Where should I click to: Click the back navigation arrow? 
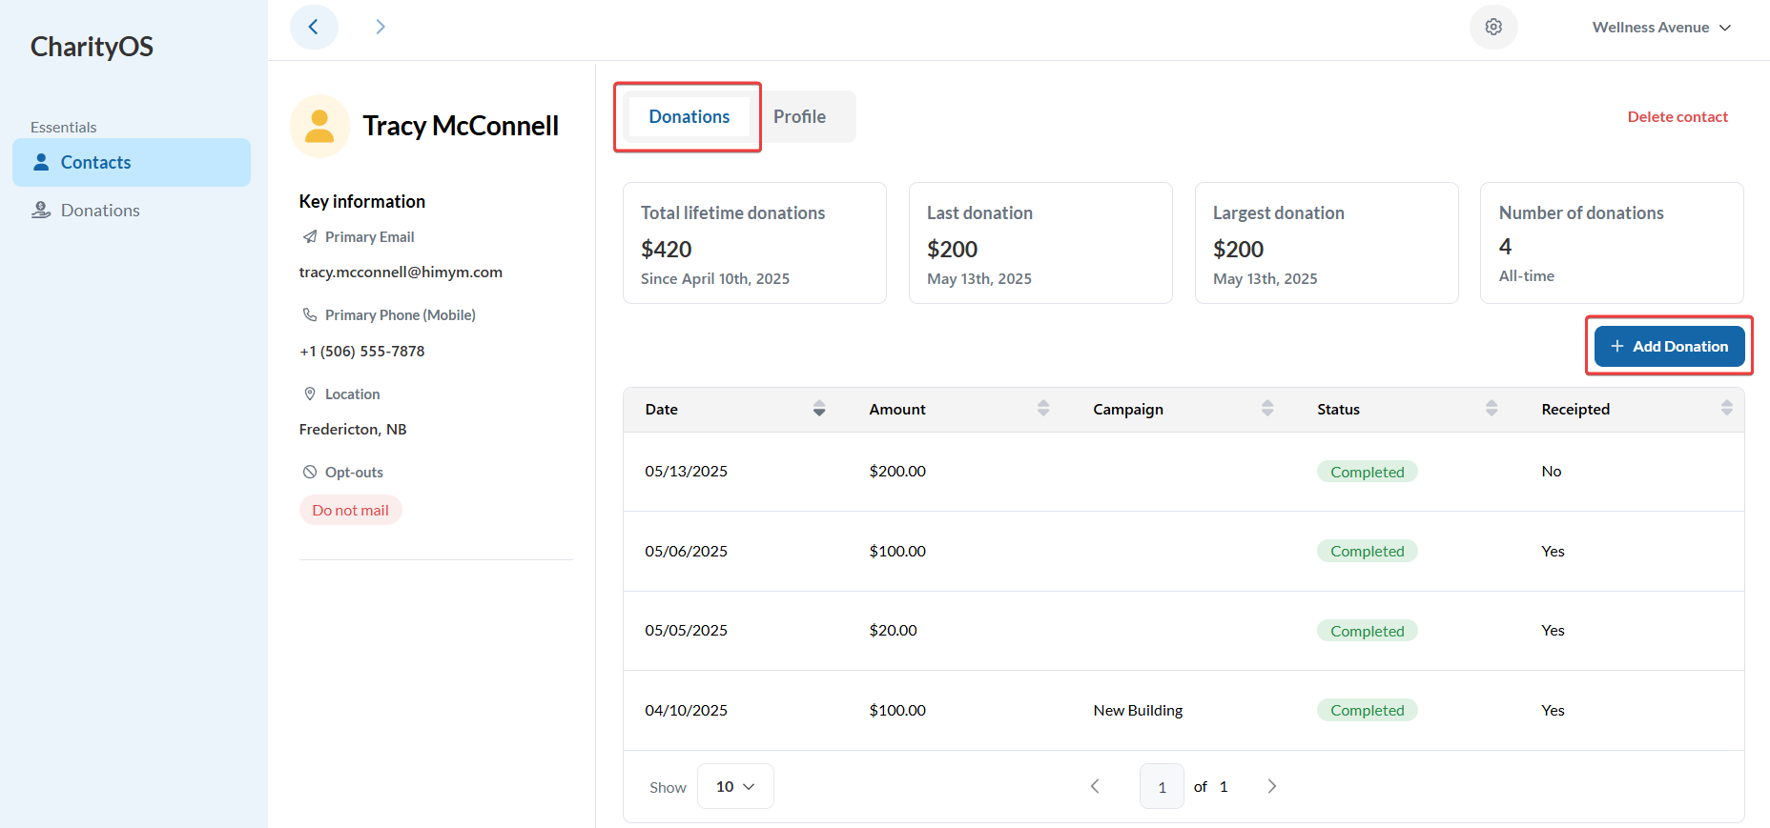(314, 27)
